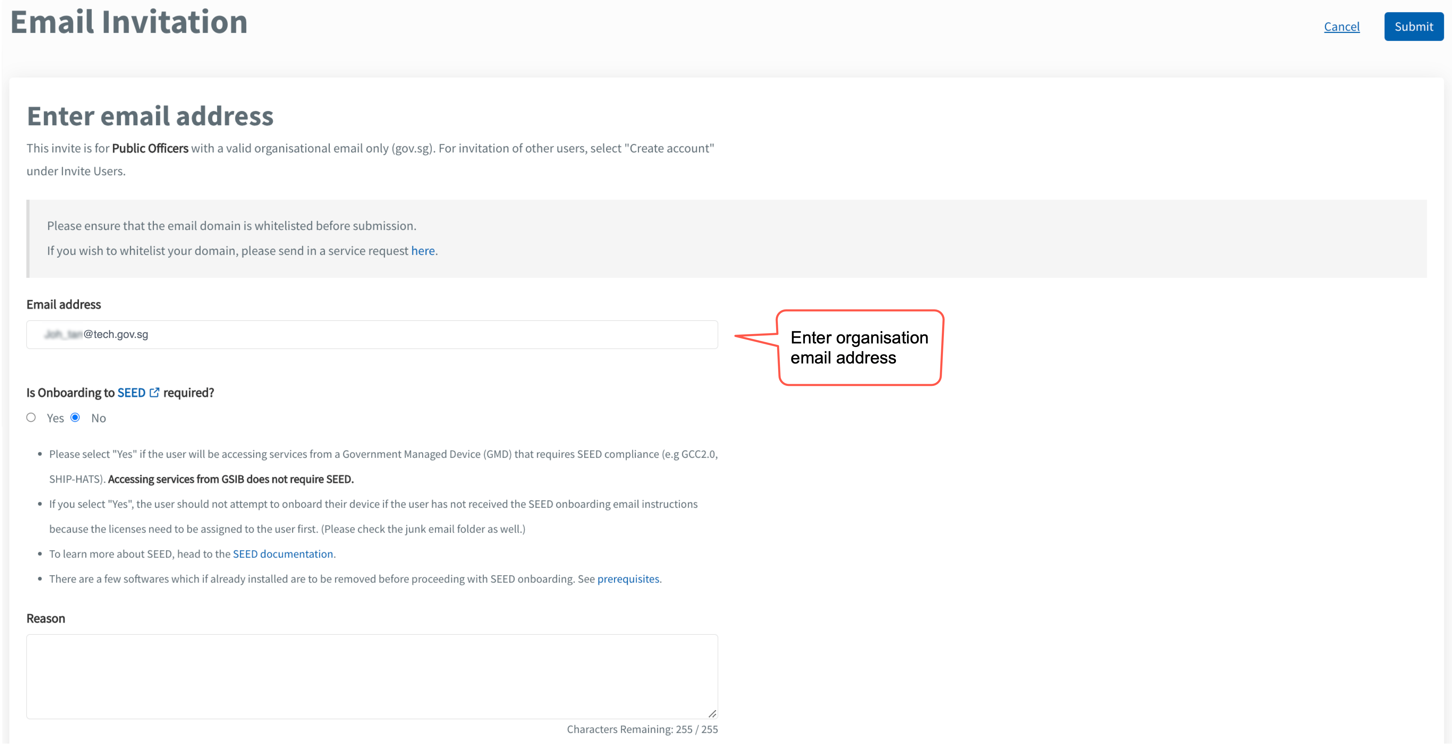The image size is (1452, 750).
Task: Click the 'Yes' option label text
Action: point(55,418)
